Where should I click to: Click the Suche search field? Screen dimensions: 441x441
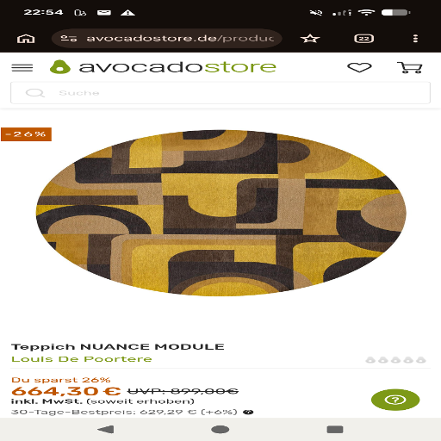tap(220, 93)
